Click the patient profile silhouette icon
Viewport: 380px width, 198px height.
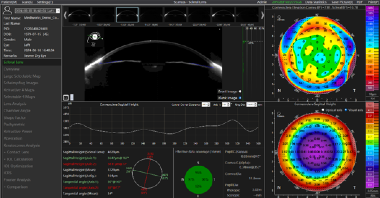coord(7,12)
